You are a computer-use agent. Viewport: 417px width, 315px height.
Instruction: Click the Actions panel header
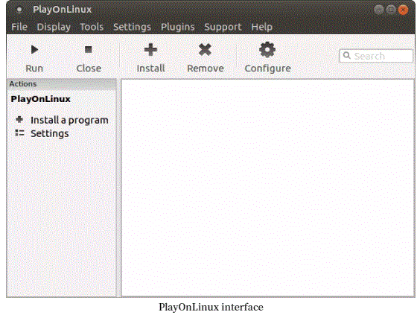(62, 84)
